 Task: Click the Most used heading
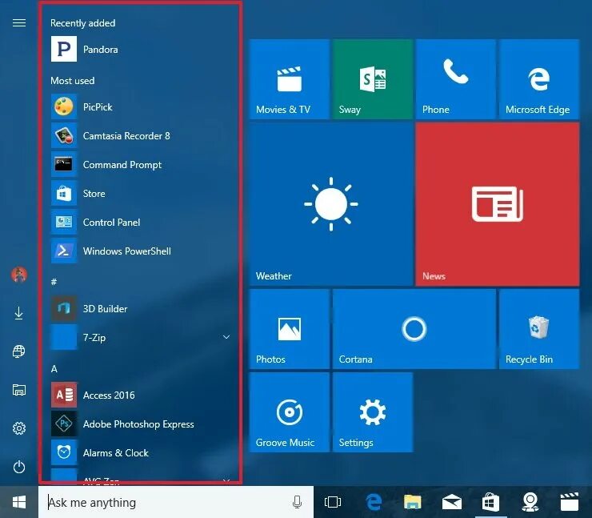point(73,81)
